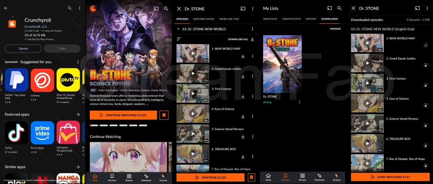Download episode 1 NEW WORLD MAP in episodes list
Screen dimensions: 433x184
tap(243, 56)
